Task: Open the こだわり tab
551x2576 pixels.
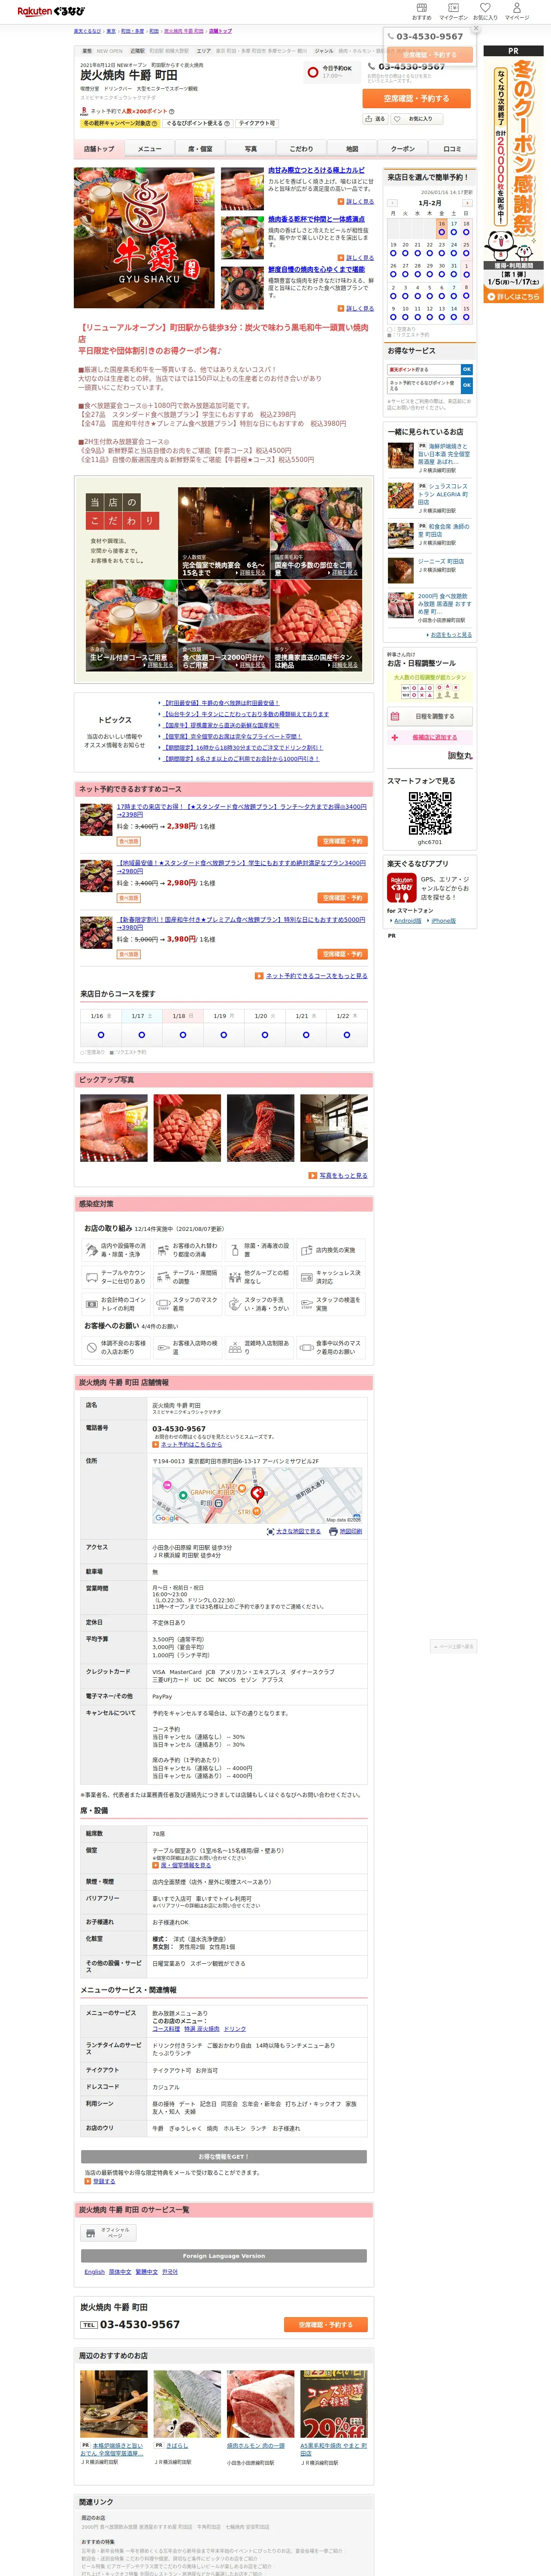Action: (301, 149)
